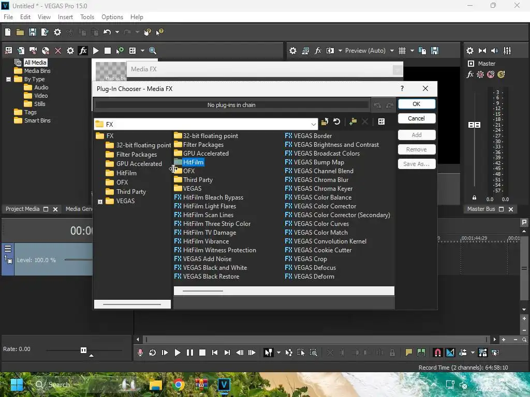The width and height of the screenshot is (530, 397).
Task: Click Up One Level folder icon in chooser
Action: pos(325,121)
